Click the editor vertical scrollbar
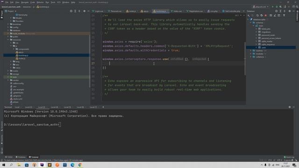The height and width of the screenshot is (168, 299). tap(245, 58)
